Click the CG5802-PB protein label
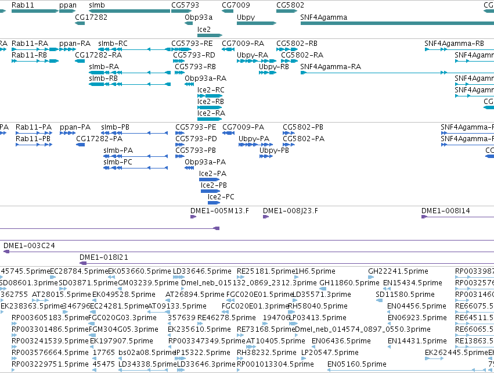 click(x=303, y=127)
